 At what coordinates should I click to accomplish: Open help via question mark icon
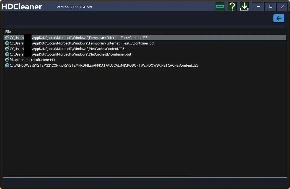(232, 7)
